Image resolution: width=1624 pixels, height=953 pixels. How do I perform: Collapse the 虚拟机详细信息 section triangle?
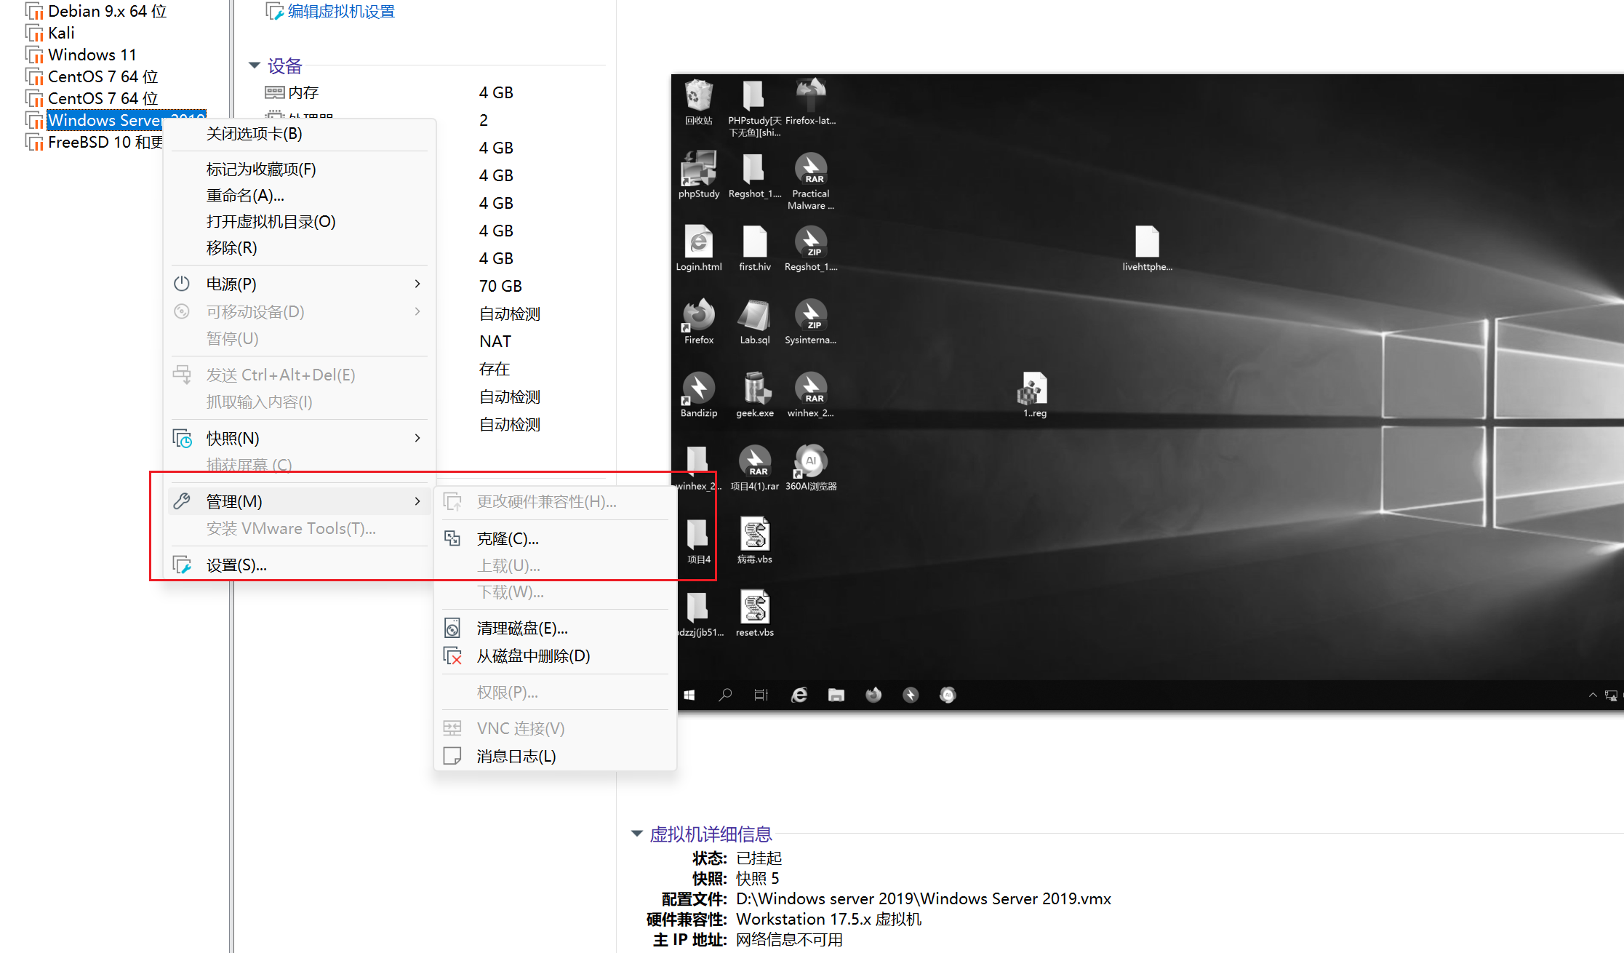[x=637, y=834]
